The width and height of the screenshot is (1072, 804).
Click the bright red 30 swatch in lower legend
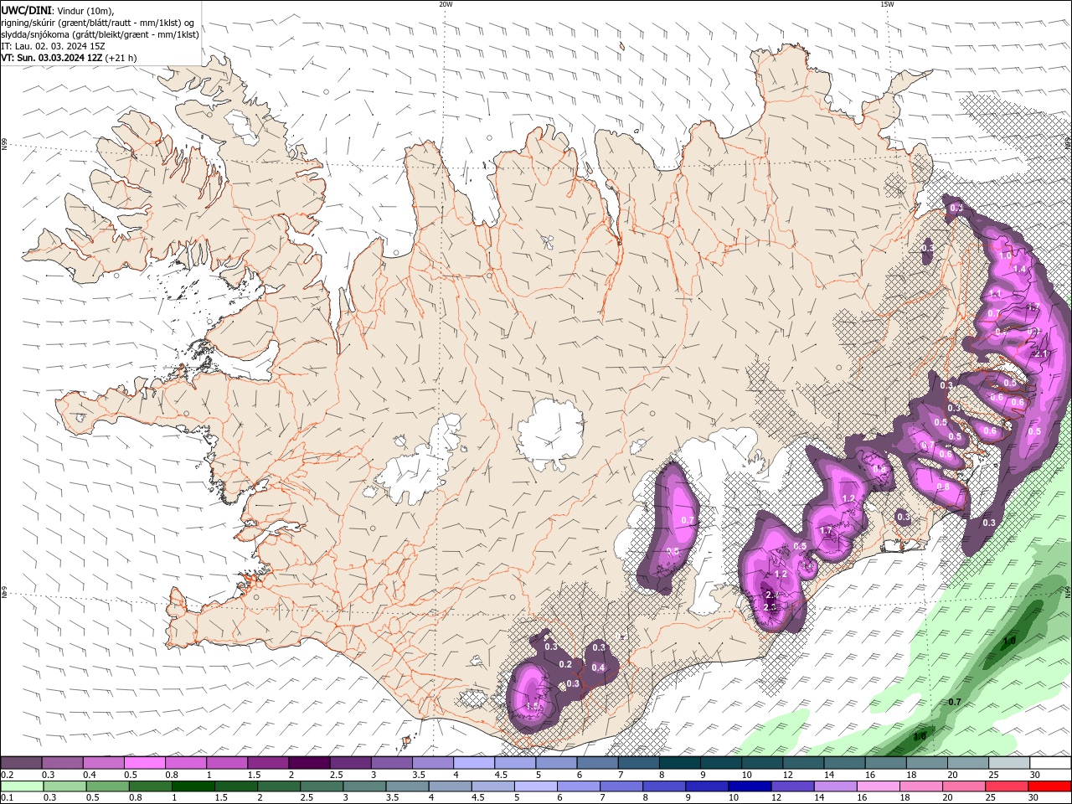click(x=1049, y=786)
